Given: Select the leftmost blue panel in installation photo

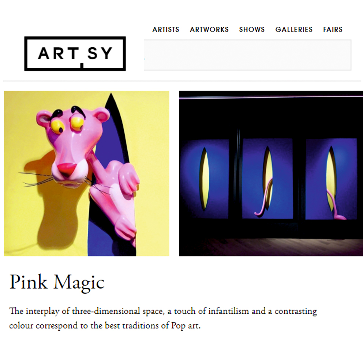Looking at the screenshot, I should (x=205, y=179).
